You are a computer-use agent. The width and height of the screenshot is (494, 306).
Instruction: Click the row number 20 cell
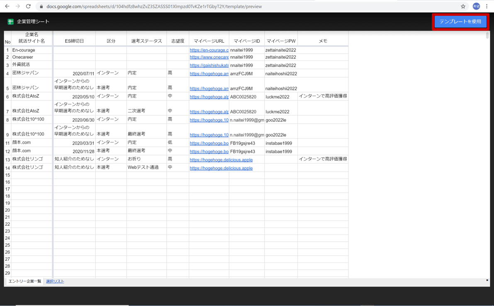[7, 210]
